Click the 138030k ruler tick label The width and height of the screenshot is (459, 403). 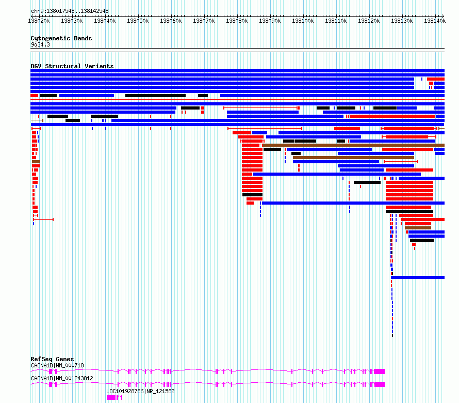pos(72,21)
